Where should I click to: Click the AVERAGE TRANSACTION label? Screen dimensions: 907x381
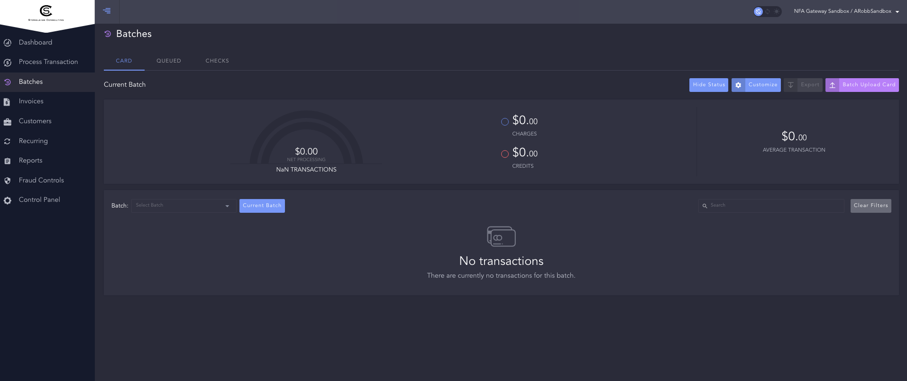pos(794,150)
